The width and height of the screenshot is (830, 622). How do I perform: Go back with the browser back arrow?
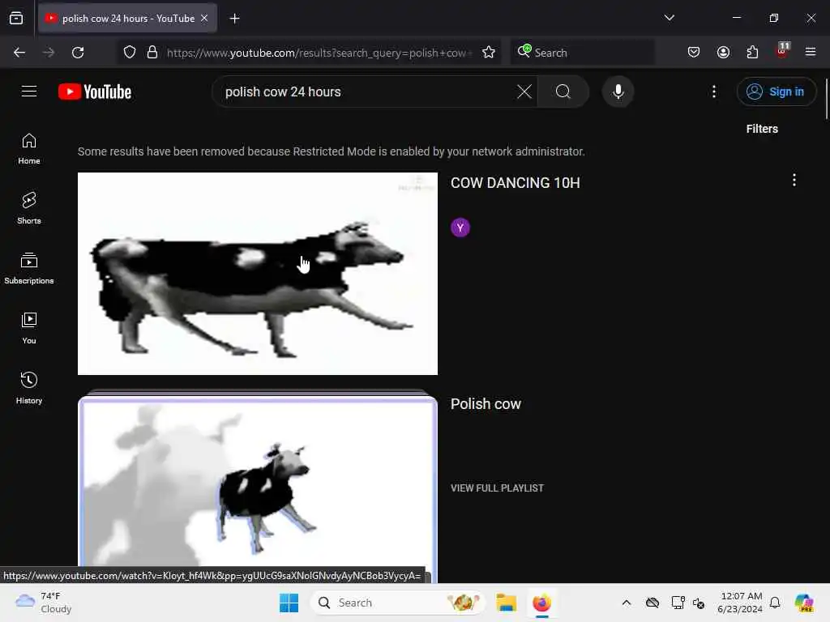[x=19, y=53]
